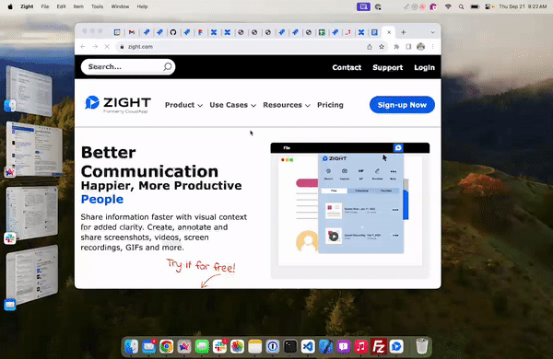Open Visual Studio Code from the dock
The image size is (553, 359).
pyautogui.click(x=308, y=347)
